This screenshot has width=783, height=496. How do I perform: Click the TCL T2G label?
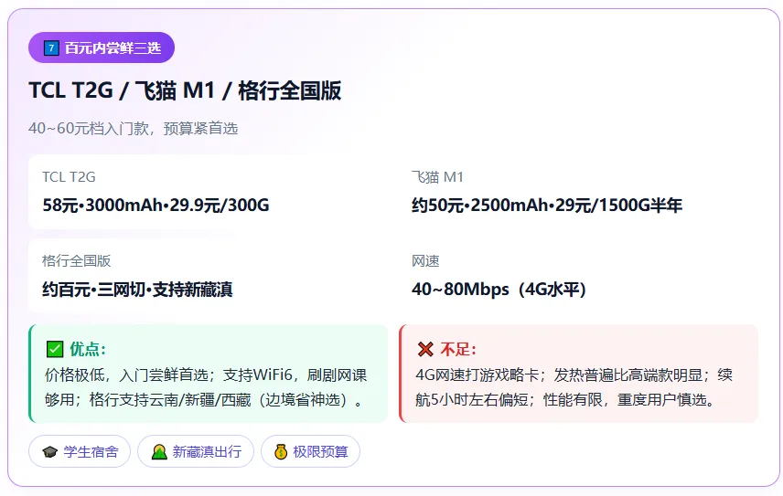69,177
